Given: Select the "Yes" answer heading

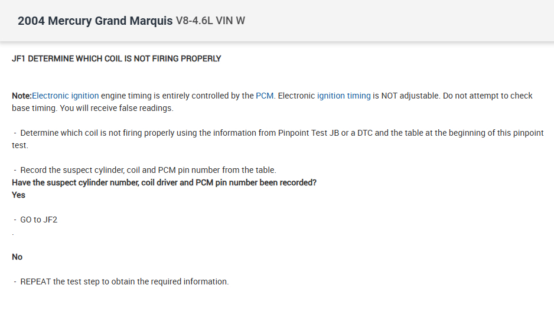Looking at the screenshot, I should point(18,195).
